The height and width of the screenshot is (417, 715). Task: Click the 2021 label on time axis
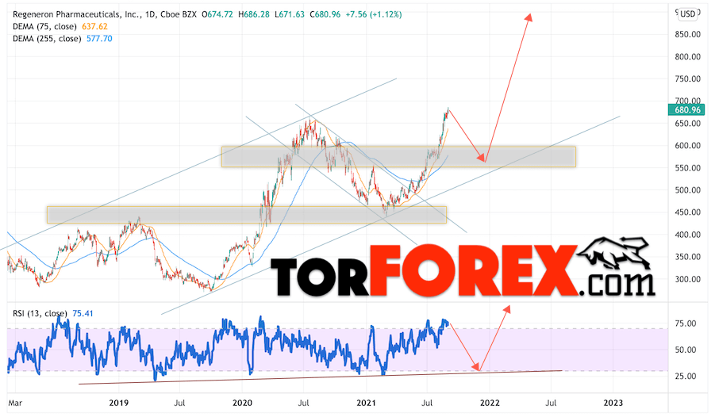click(x=366, y=403)
